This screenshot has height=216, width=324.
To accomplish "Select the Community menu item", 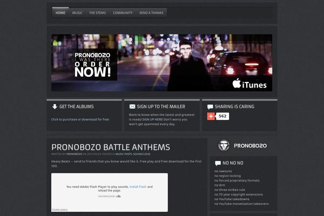I will (123, 13).
